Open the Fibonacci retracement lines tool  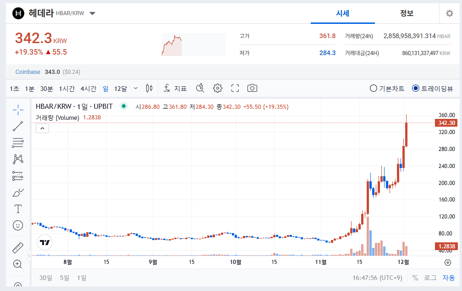pyautogui.click(x=18, y=143)
